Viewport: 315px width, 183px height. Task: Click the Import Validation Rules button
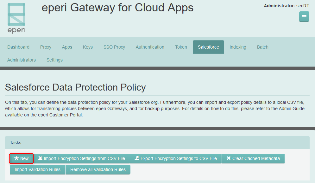(x=38, y=169)
